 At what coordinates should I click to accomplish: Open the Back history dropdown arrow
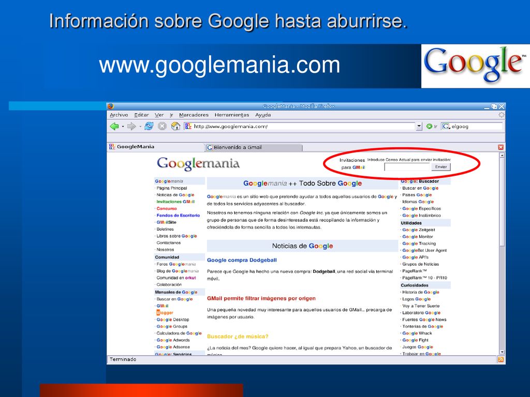point(123,127)
